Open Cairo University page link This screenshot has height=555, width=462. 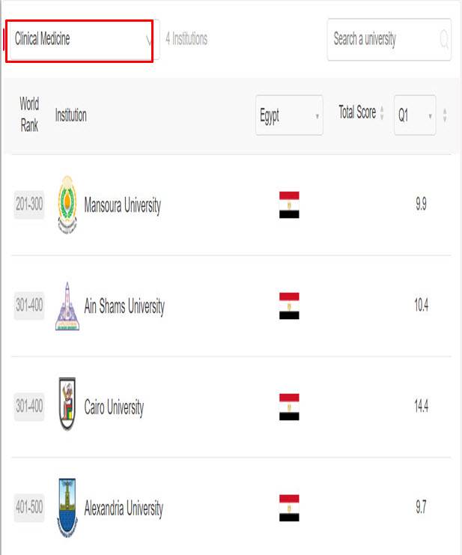pos(114,407)
